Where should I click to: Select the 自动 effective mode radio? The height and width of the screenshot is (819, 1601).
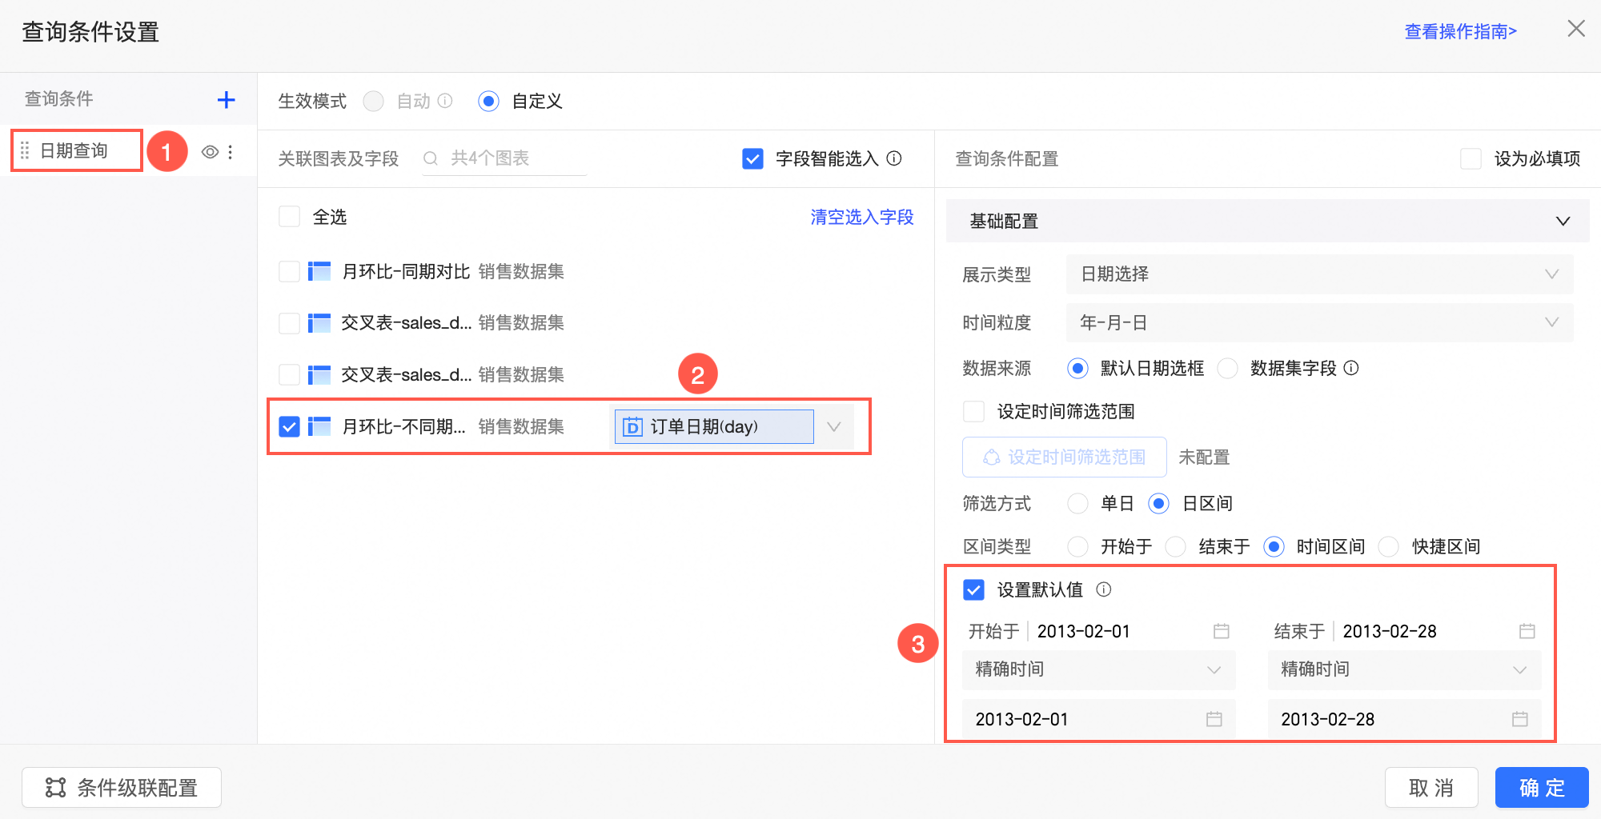[x=373, y=101]
